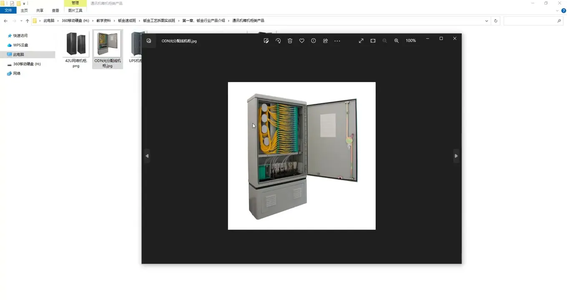
Task: Enter full screen view with diagonal arrows
Action: (361, 41)
